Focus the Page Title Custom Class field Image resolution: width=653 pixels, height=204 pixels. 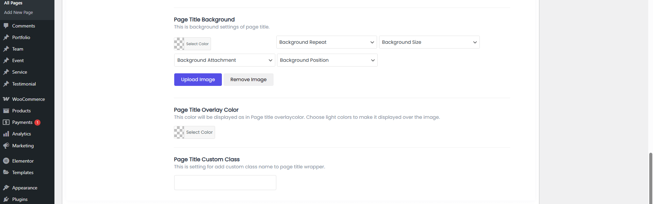click(225, 183)
